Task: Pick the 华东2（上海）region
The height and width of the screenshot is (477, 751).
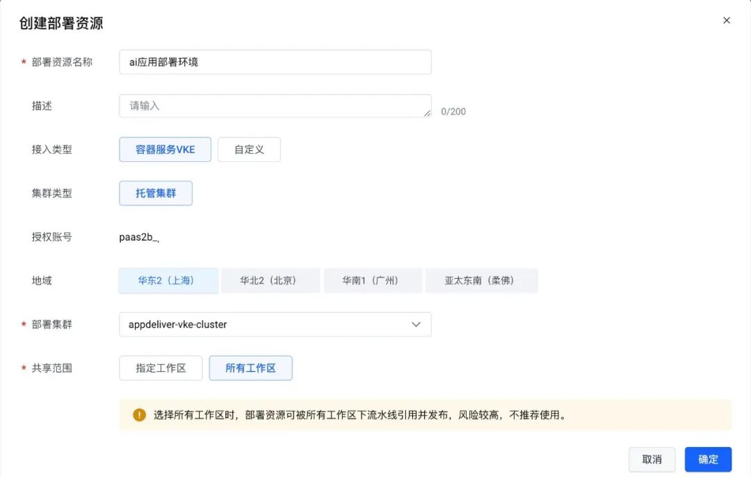Action: tap(168, 281)
